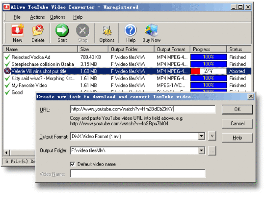The image size is (265, 199).
Task: Click the app icon in the title bar
Action: pos(6,7)
